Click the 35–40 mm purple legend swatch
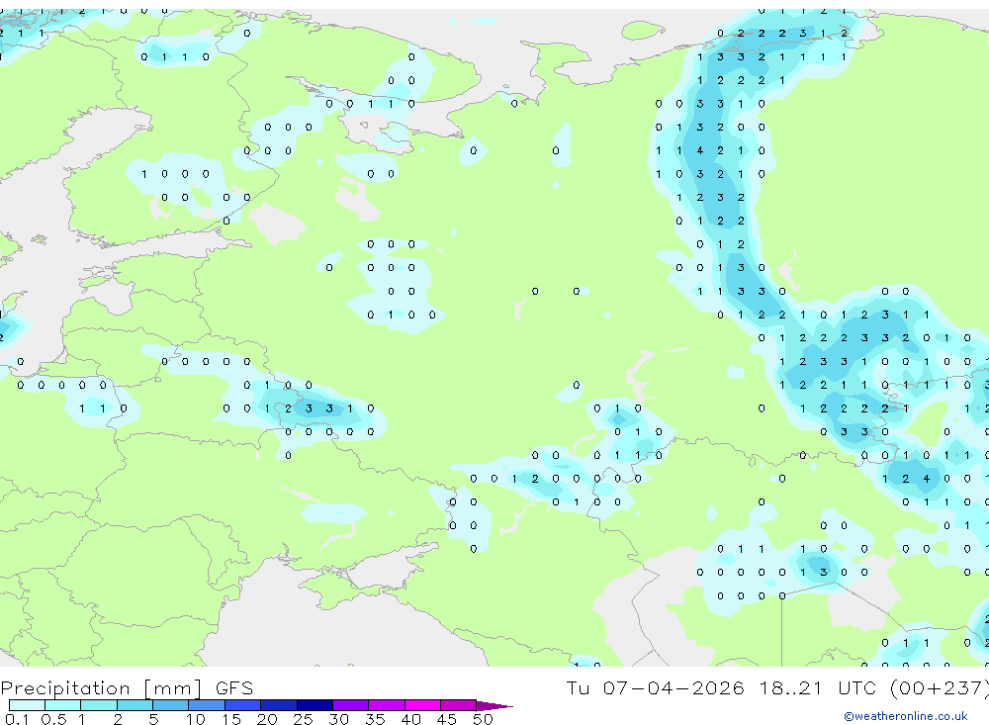The image size is (989, 725). pyautogui.click(x=386, y=705)
